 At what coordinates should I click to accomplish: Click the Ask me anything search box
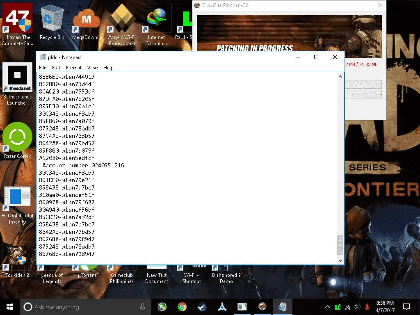(x=86, y=307)
